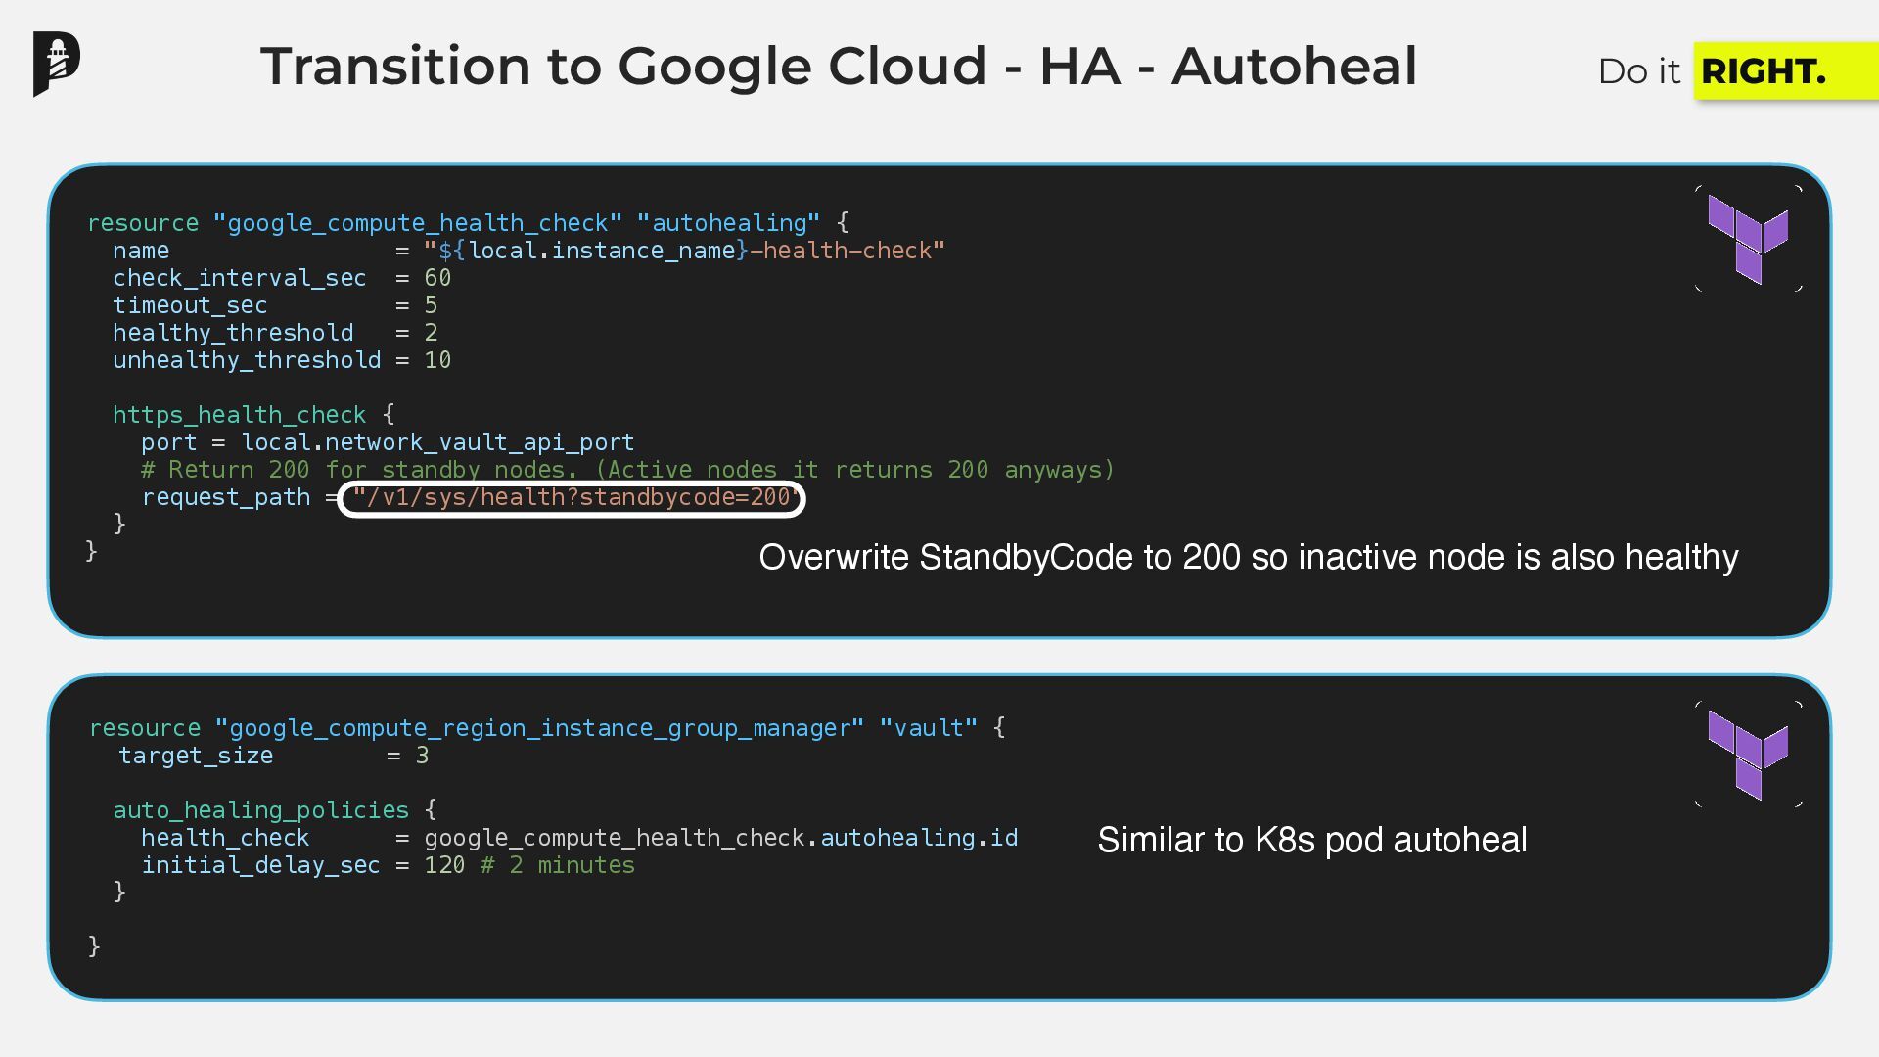Click the check_interval_sec value 60

[437, 278]
